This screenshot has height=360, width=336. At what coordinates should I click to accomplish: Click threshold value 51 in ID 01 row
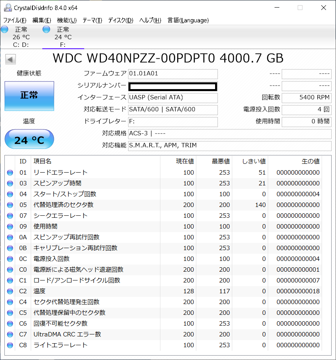pos(262,173)
